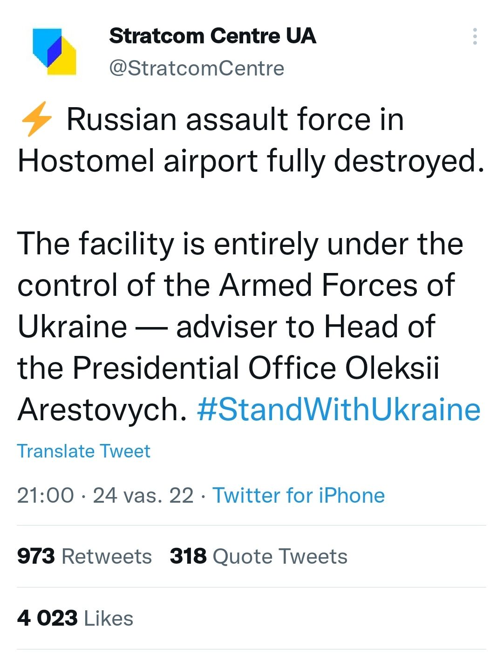View the 318 Quote Tweets list
Viewport: 503px width, 662px height.
[x=258, y=556]
